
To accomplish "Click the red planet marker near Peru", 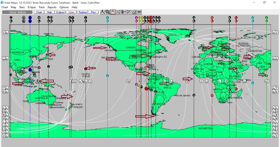I will pos(146,88).
